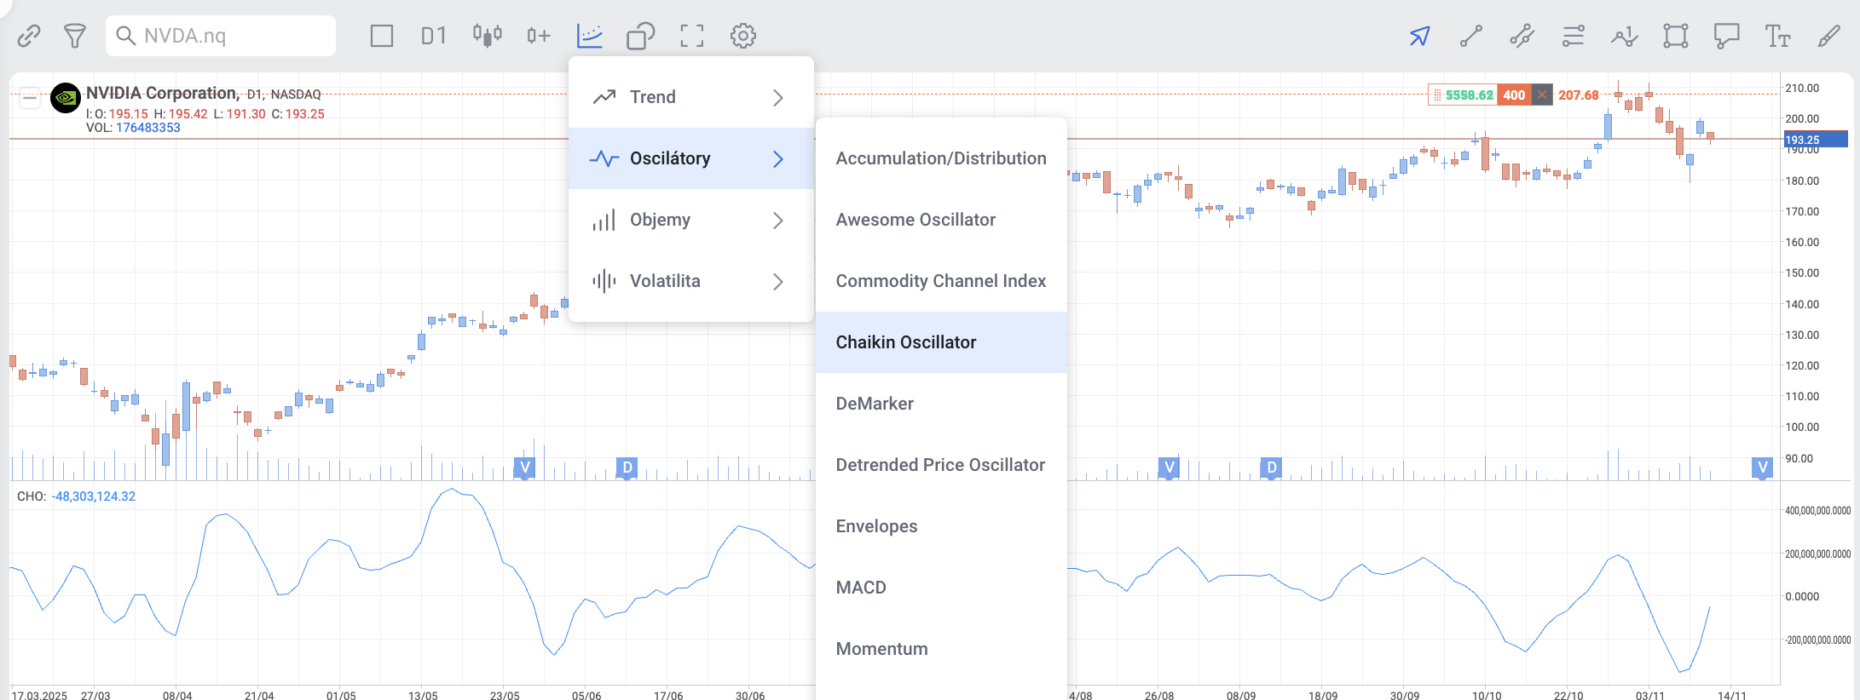Expand Volatilita via its chevron arrow
Screen dimensions: 1860x700
pos(777,282)
